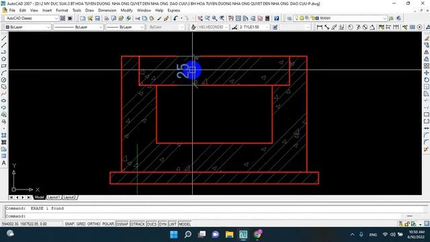Screen dimensions: 430x242
Task: Click the Move tool on Modify toolbar
Action: point(427,73)
